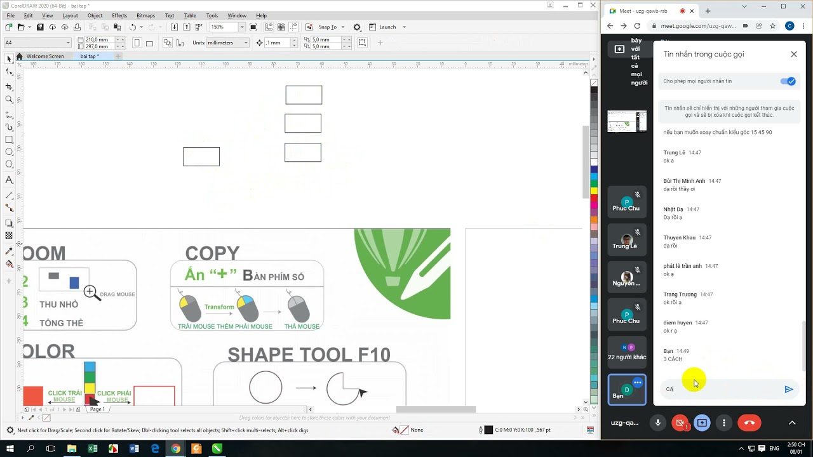Open the page size A4 dropdown
The height and width of the screenshot is (457, 813).
tap(68, 43)
